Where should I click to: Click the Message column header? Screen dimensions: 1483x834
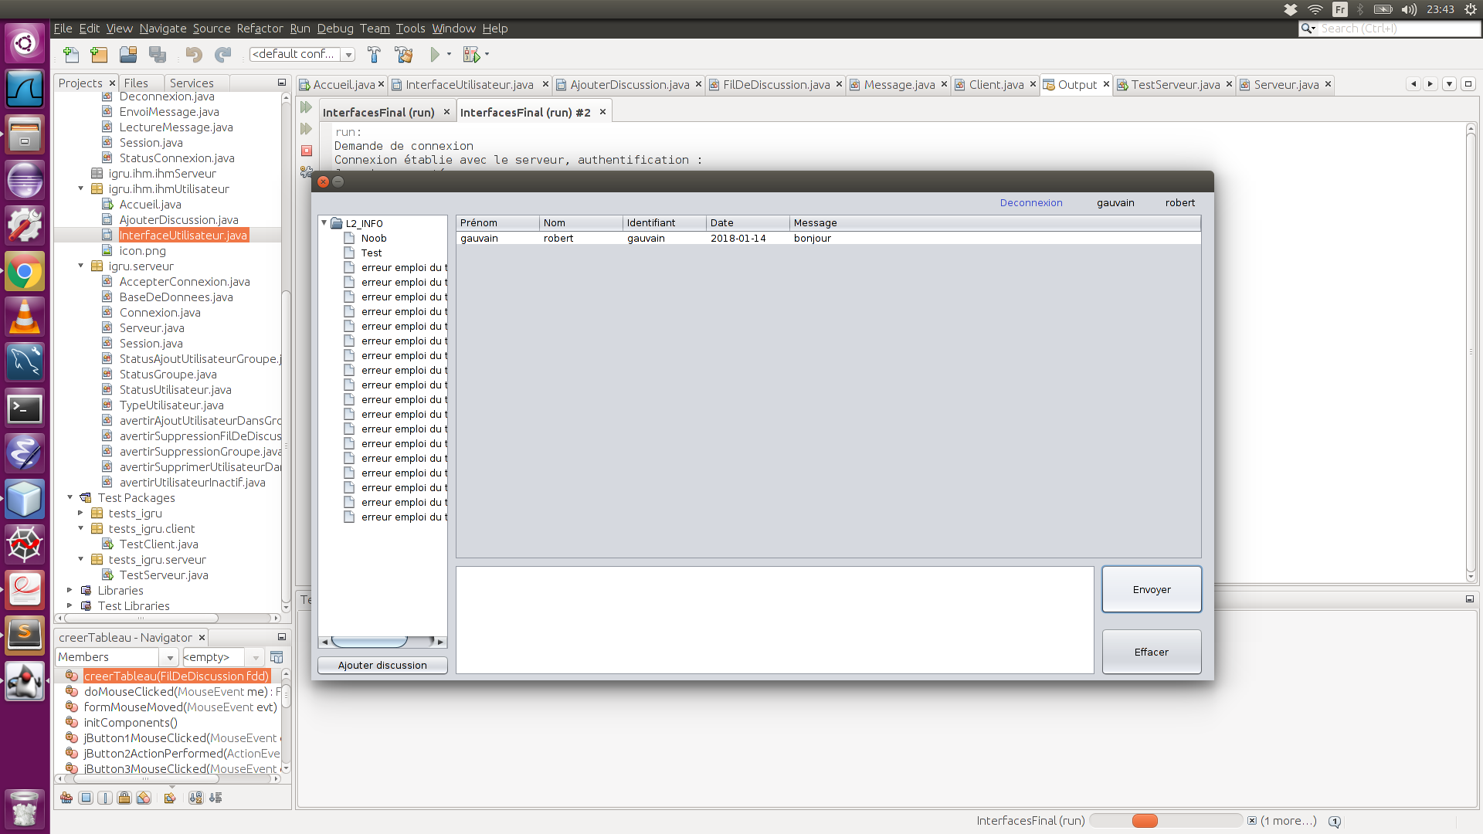[x=995, y=223]
